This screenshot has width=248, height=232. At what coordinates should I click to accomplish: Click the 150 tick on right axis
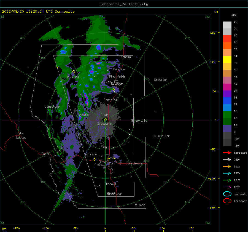[213, 33]
